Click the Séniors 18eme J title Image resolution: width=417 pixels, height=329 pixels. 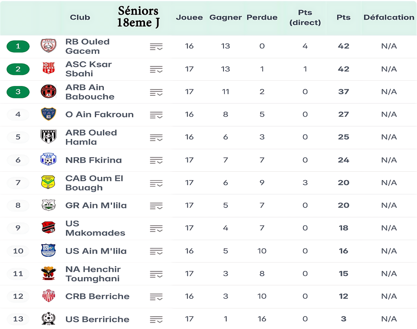[138, 17]
